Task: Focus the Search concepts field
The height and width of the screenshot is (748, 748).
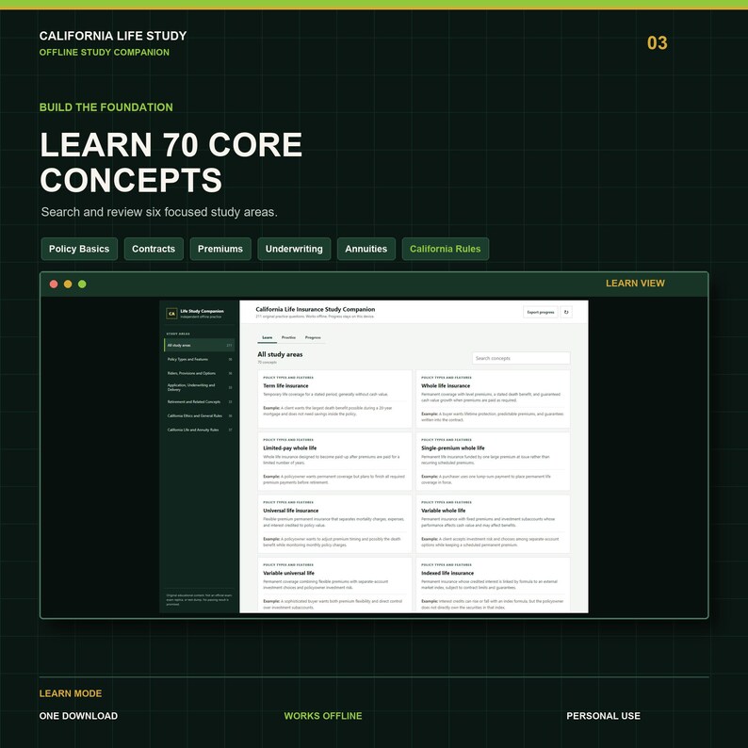Action: [521, 358]
